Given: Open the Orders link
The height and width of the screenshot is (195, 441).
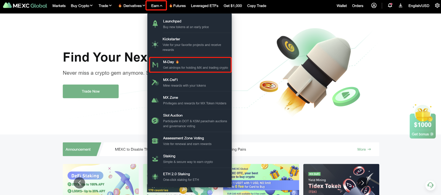Looking at the screenshot, I should pyautogui.click(x=357, y=6).
